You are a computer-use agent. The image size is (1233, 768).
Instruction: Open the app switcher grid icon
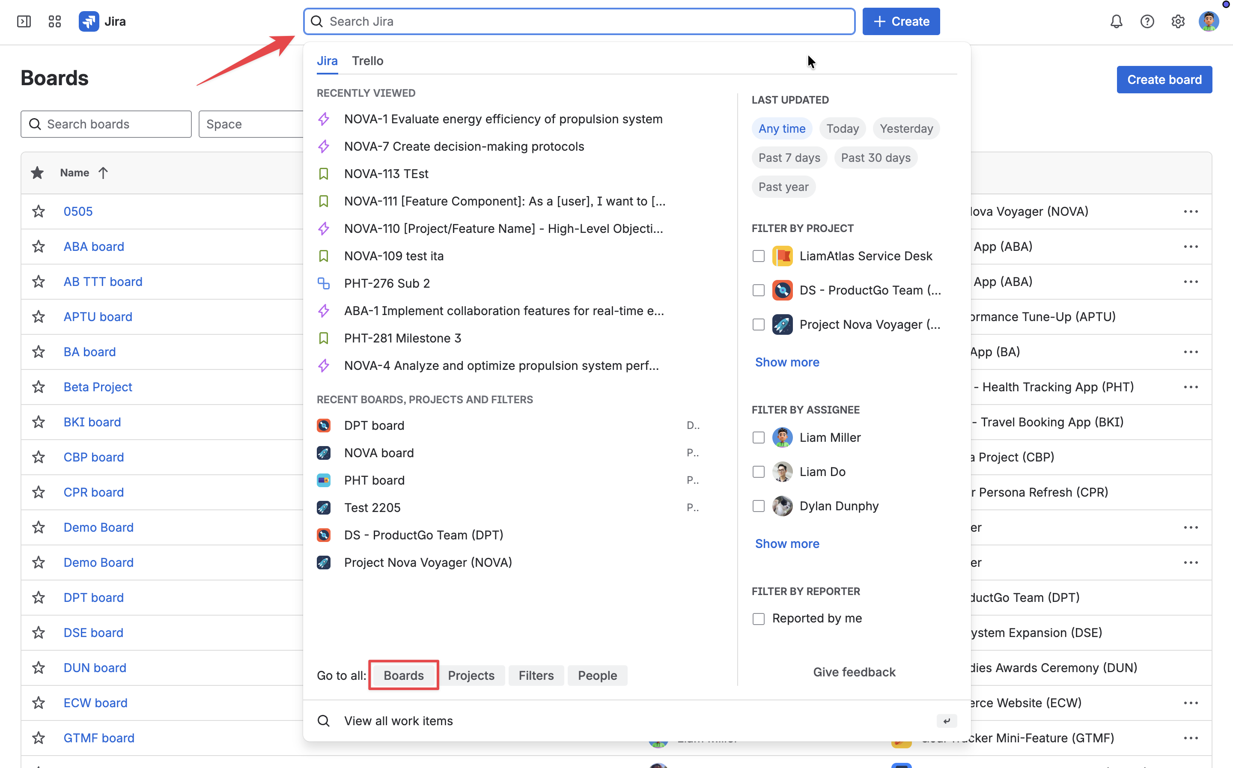54,21
